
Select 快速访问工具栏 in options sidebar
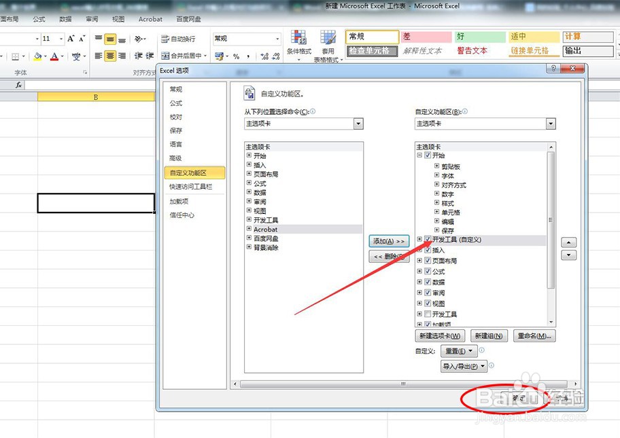tap(190, 187)
